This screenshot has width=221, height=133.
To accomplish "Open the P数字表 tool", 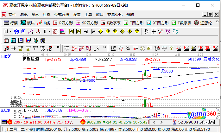I will (x=111, y=23).
